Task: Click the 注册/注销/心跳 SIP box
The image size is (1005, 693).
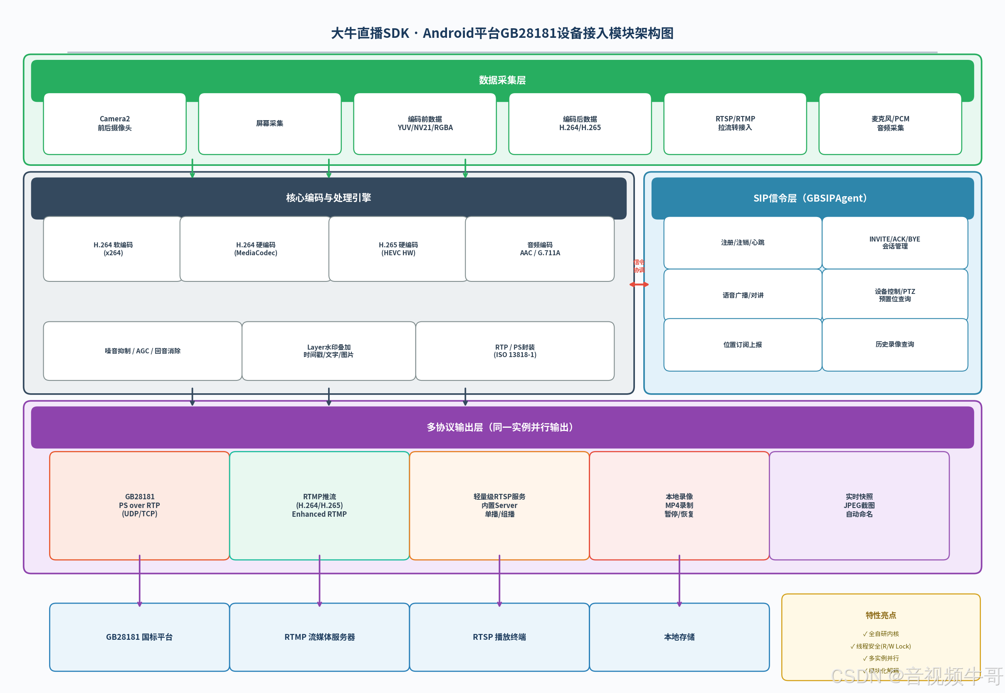Action: (x=742, y=243)
